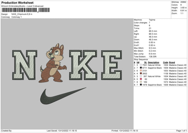Viewport: 188px width, 133px height.
Task: Select the Brand column header
Action: click(172, 62)
